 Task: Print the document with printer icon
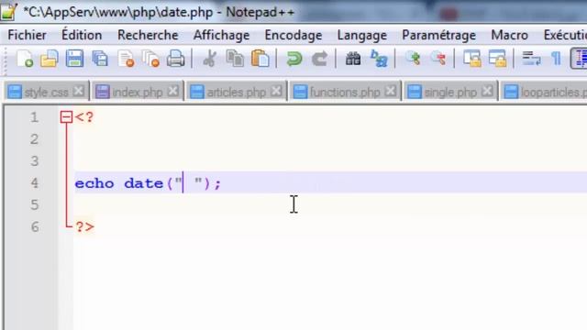pos(175,59)
